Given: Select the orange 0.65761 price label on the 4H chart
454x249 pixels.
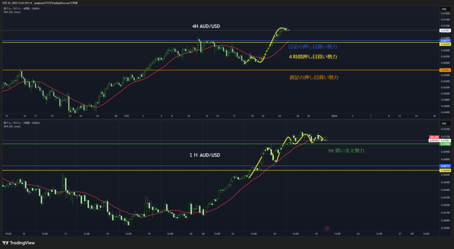Looking at the screenshot, I should pyautogui.click(x=445, y=70).
